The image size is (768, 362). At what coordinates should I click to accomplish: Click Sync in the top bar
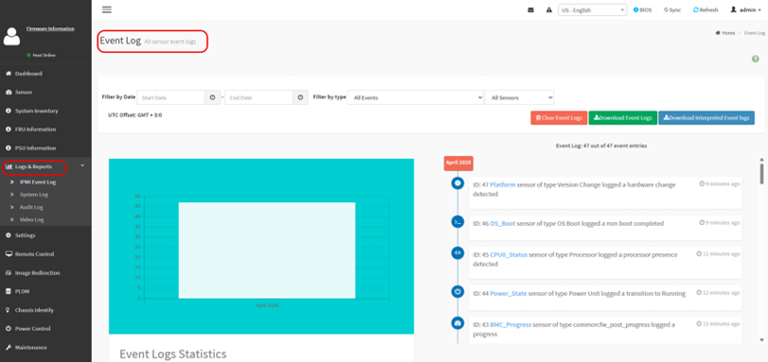[672, 9]
